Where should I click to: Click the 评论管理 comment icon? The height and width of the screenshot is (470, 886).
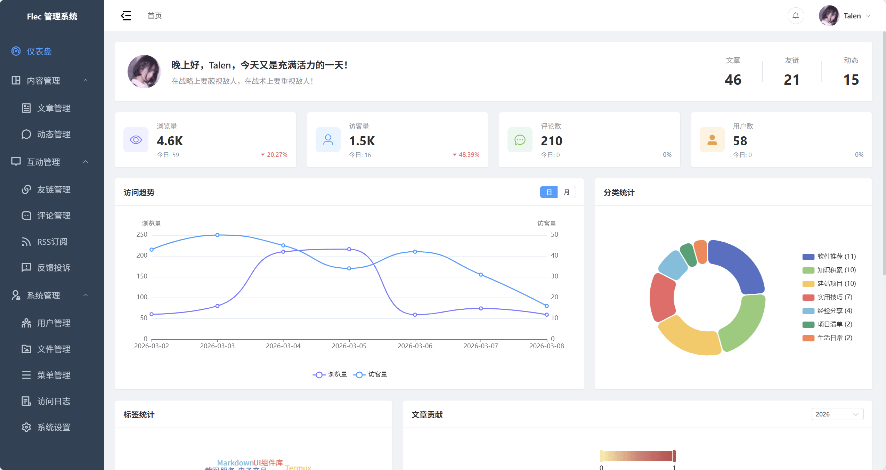point(26,215)
